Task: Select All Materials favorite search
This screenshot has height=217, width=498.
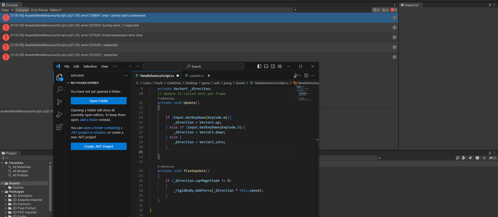Action: [x=22, y=167]
